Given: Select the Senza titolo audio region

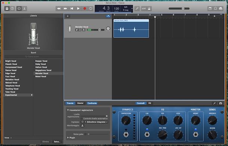Looking at the screenshot, I should [x=131, y=28].
